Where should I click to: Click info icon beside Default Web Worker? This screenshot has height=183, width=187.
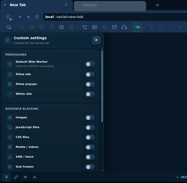(x=10, y=64)
